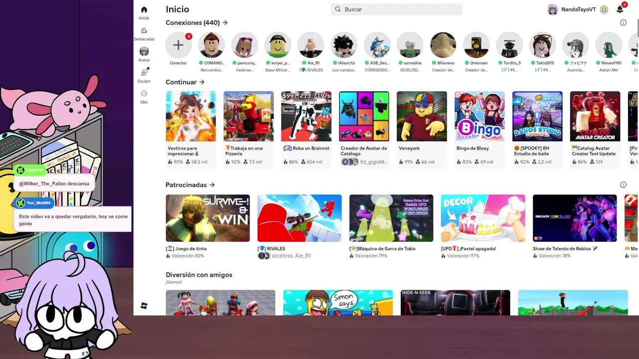Click the Inicio page heading

pyautogui.click(x=177, y=9)
